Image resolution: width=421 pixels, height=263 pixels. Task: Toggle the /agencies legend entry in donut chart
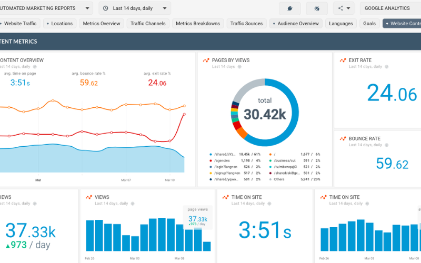coord(226,160)
